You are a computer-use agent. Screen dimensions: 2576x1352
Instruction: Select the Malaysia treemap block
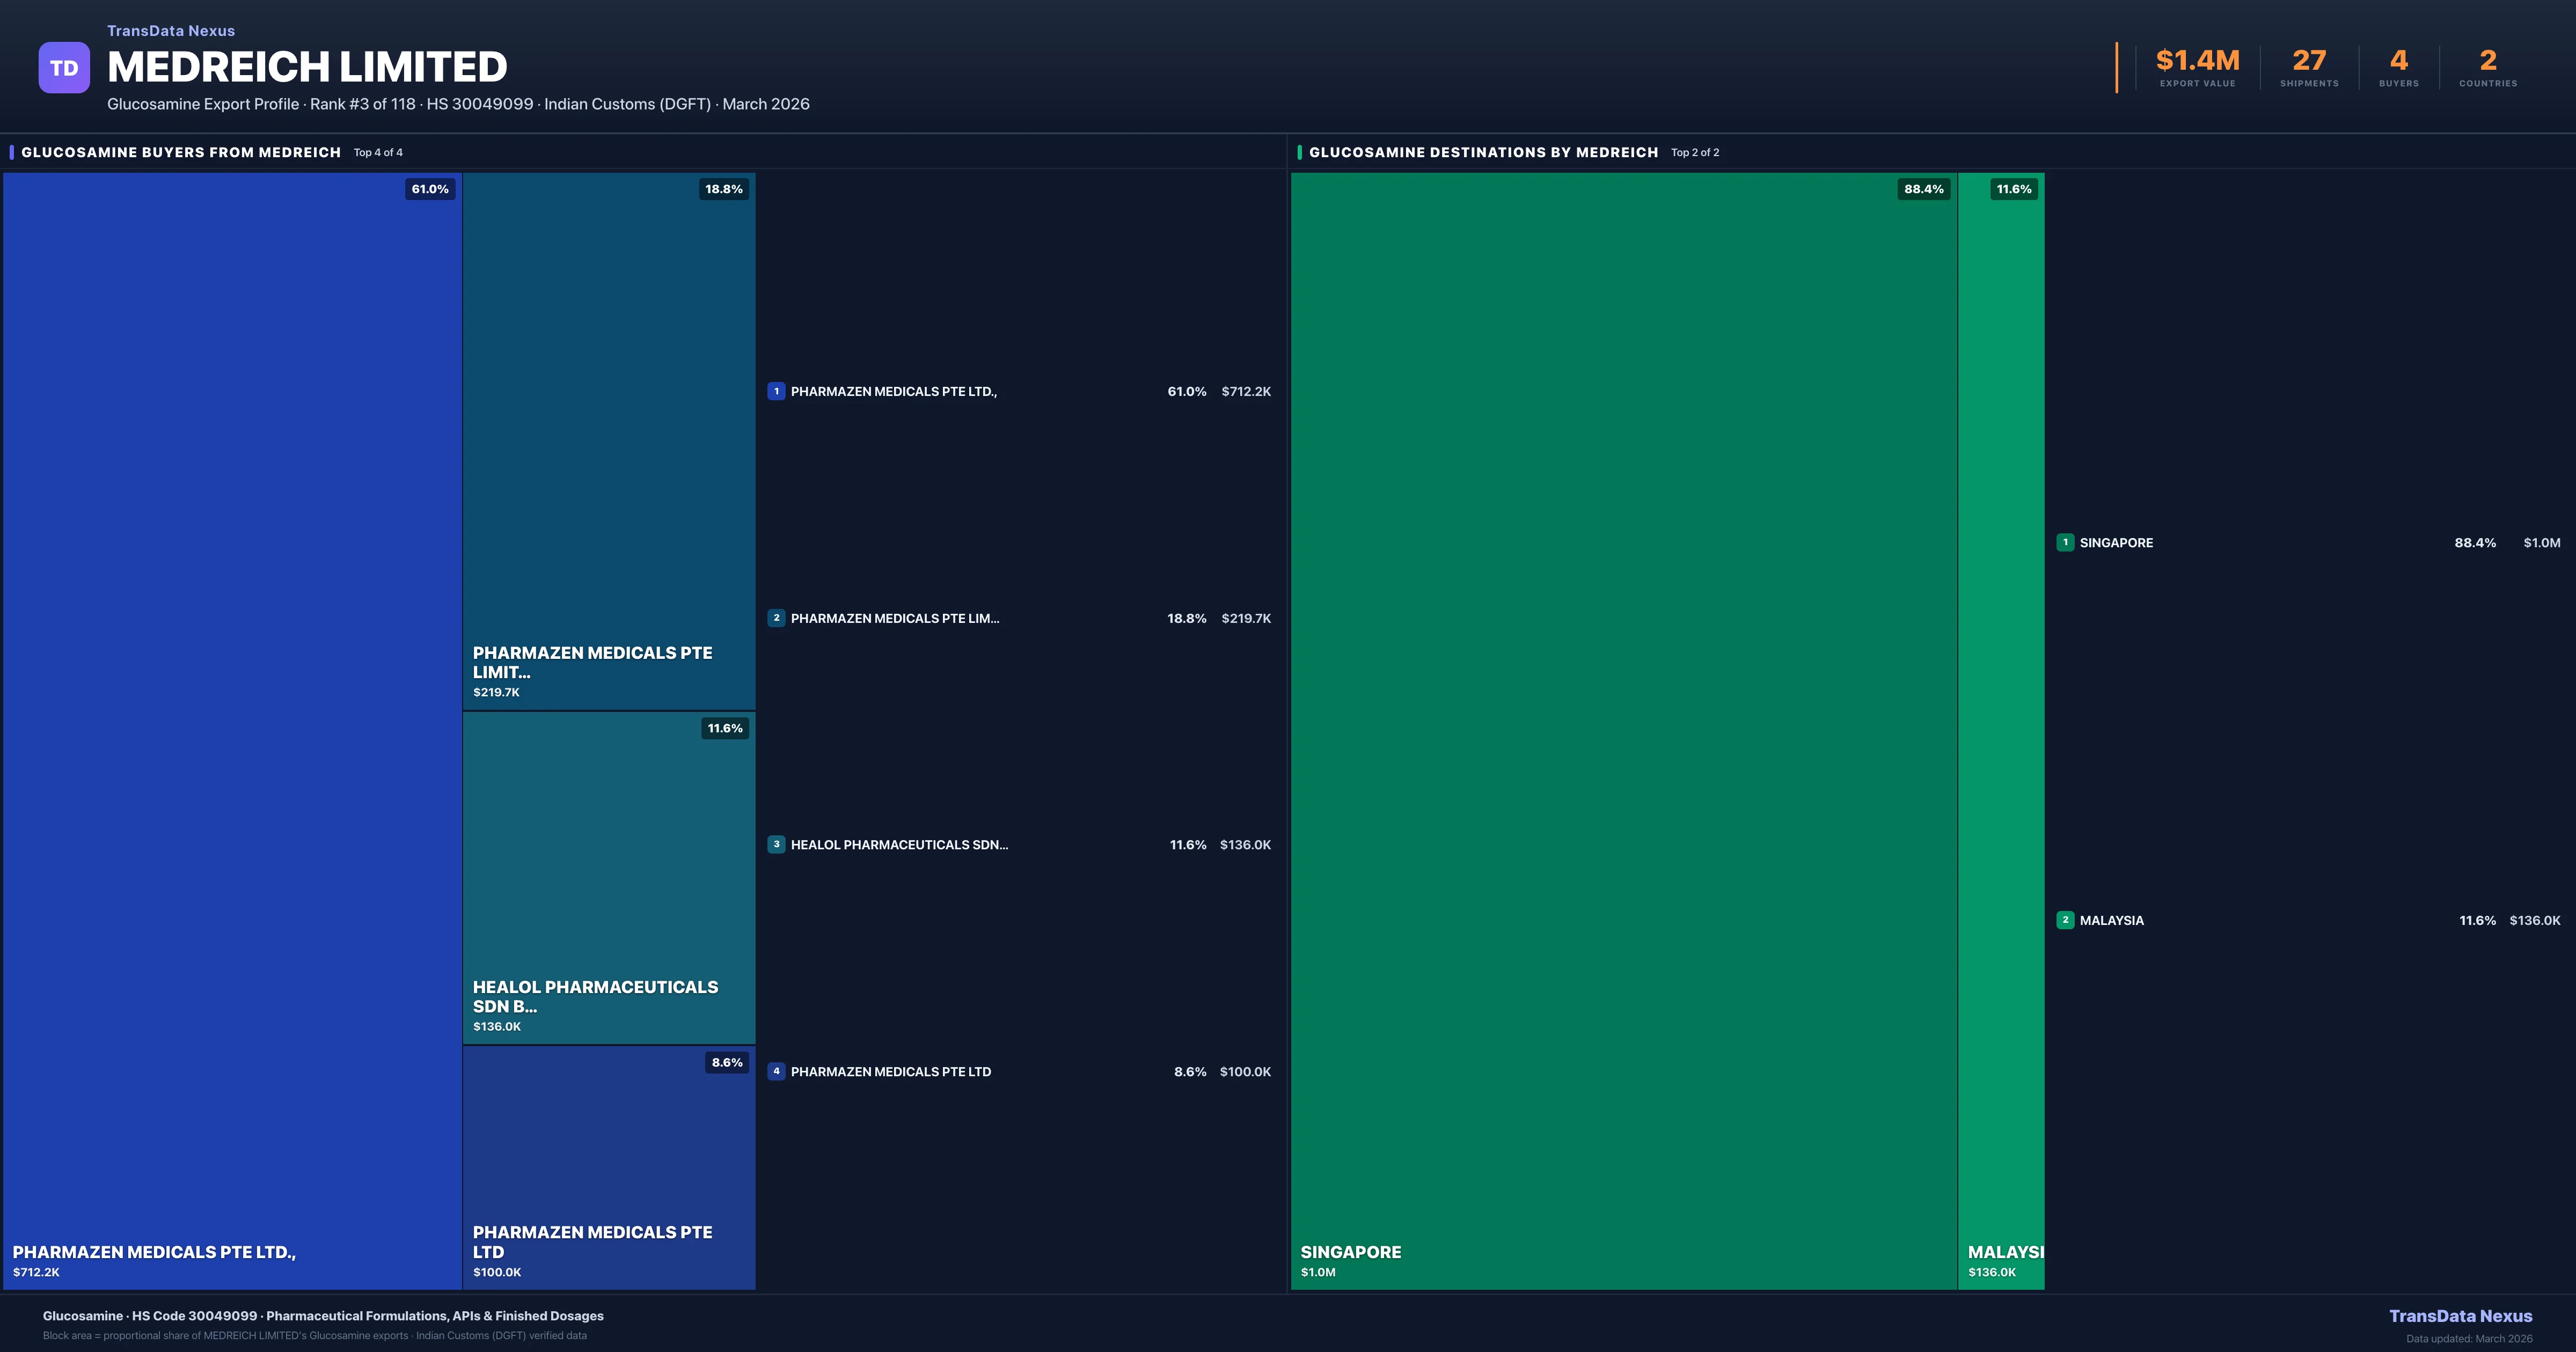pos(2001,730)
